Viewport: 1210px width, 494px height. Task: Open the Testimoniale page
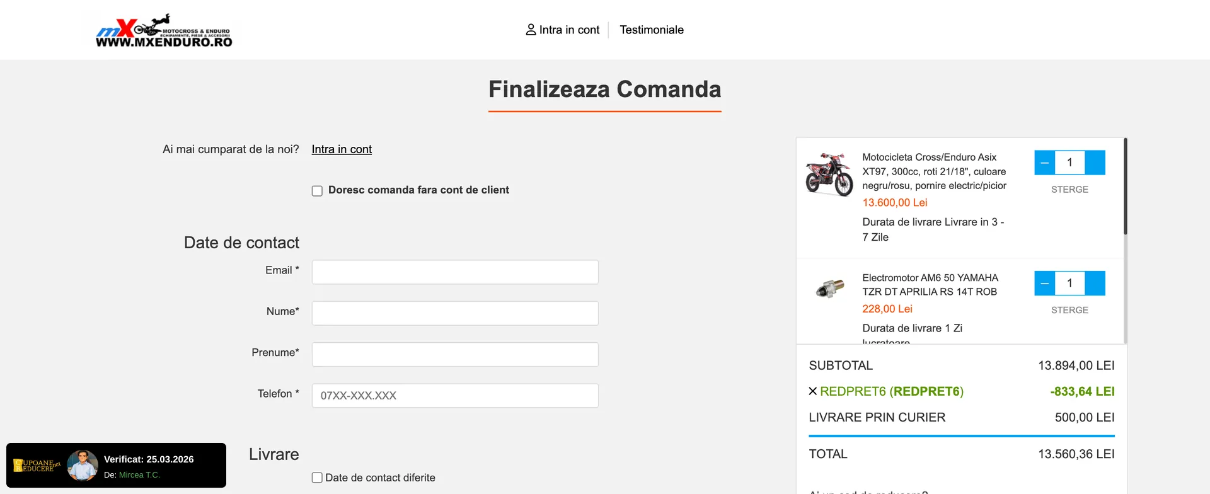[652, 30]
